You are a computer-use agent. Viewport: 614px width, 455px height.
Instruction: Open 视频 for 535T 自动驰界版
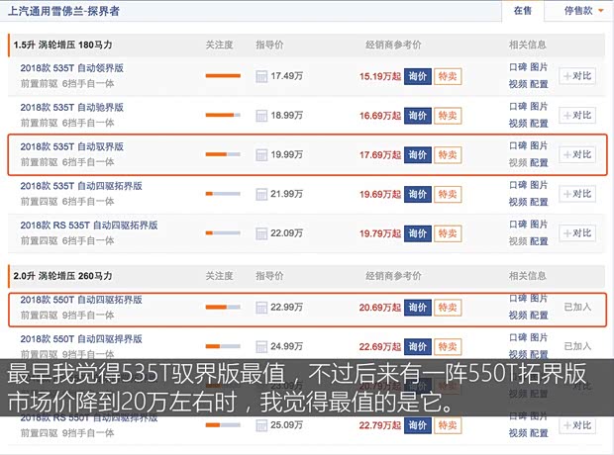click(518, 124)
